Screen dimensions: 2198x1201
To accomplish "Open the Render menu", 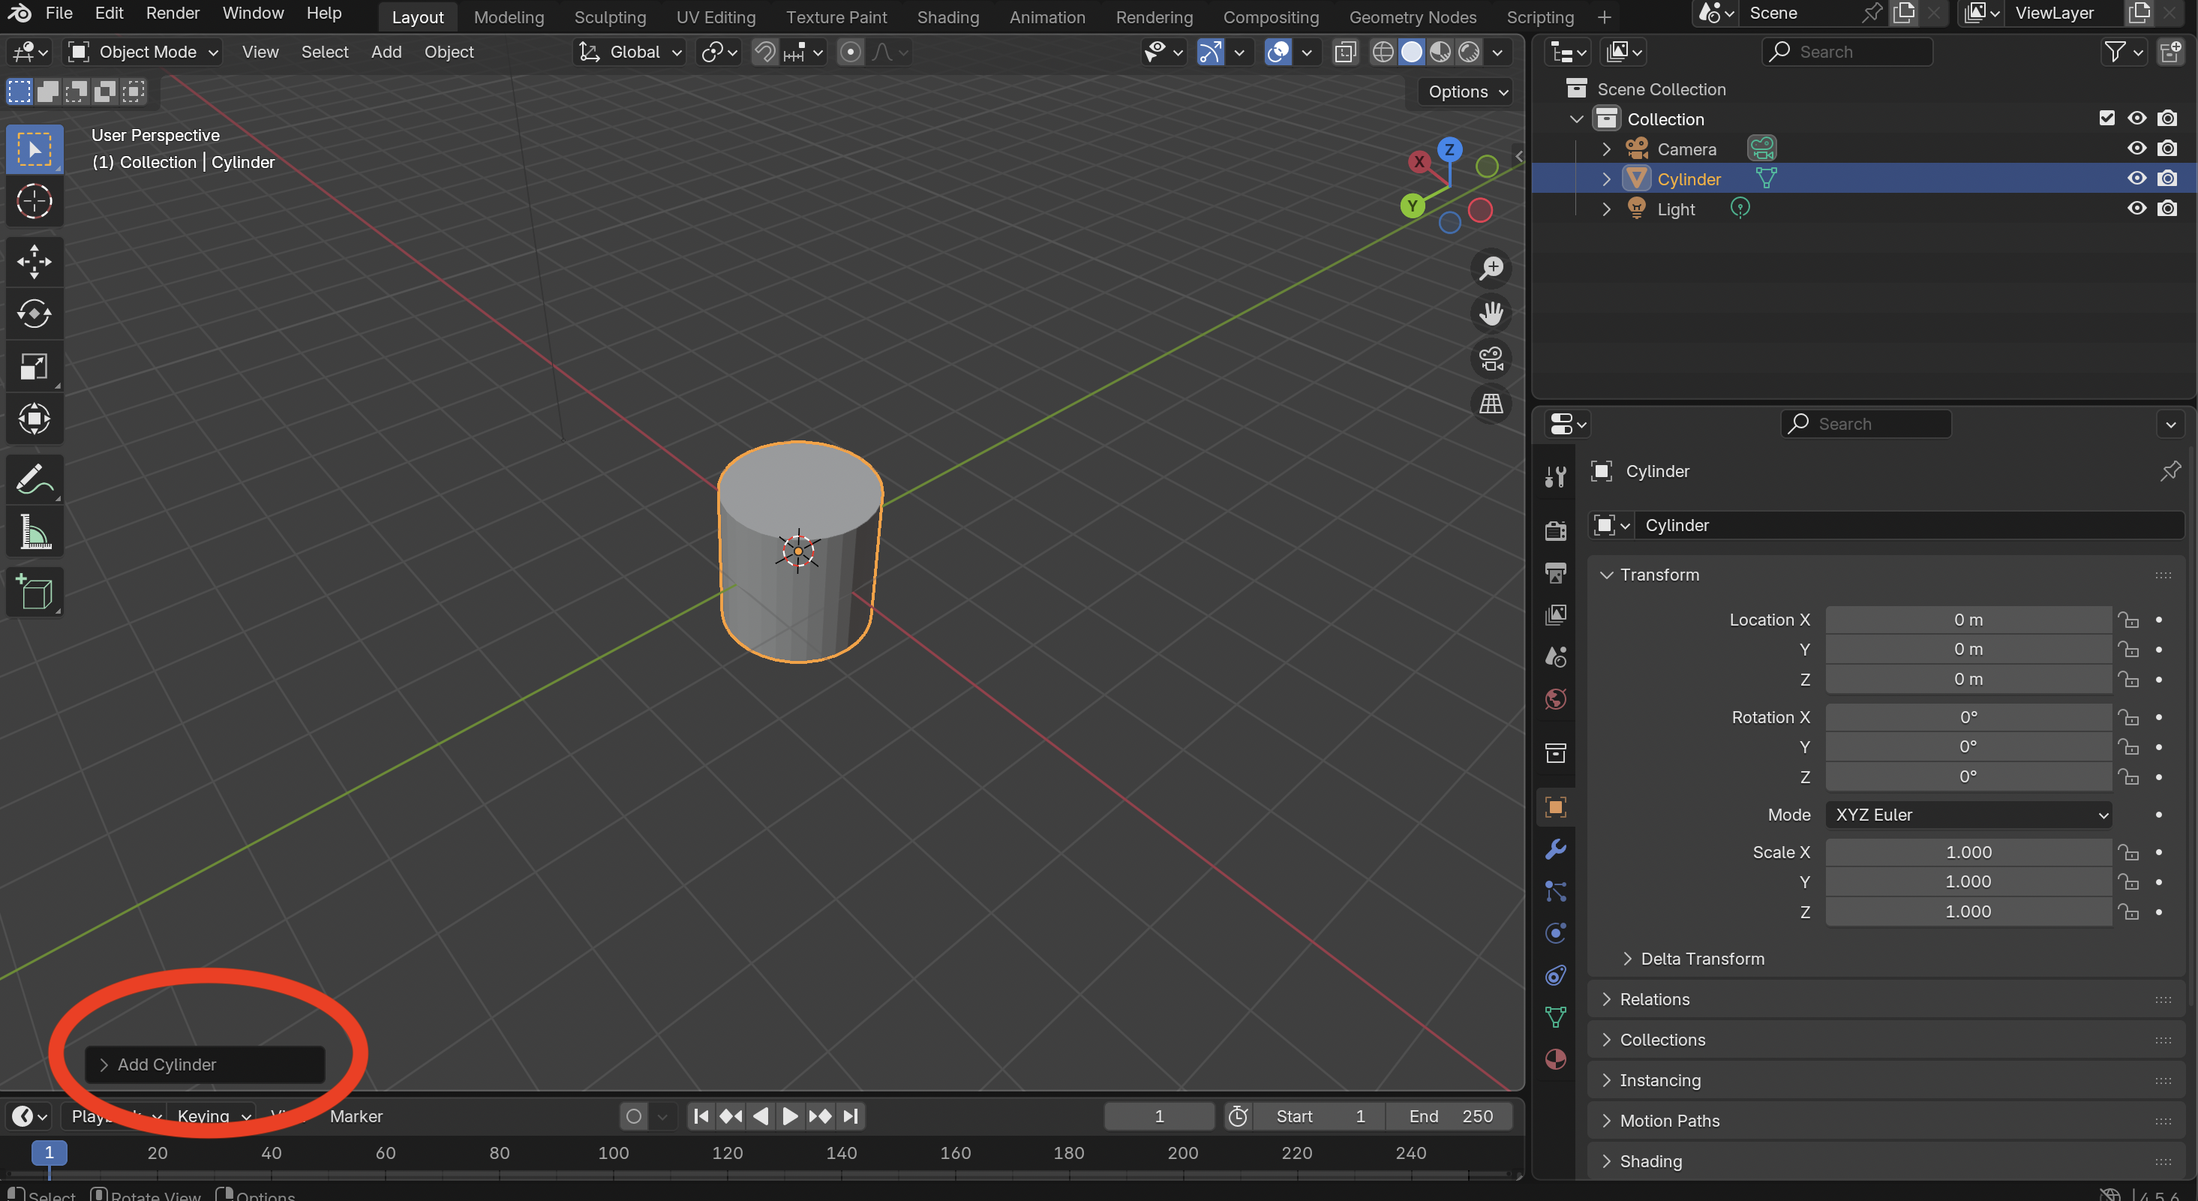I will (173, 14).
